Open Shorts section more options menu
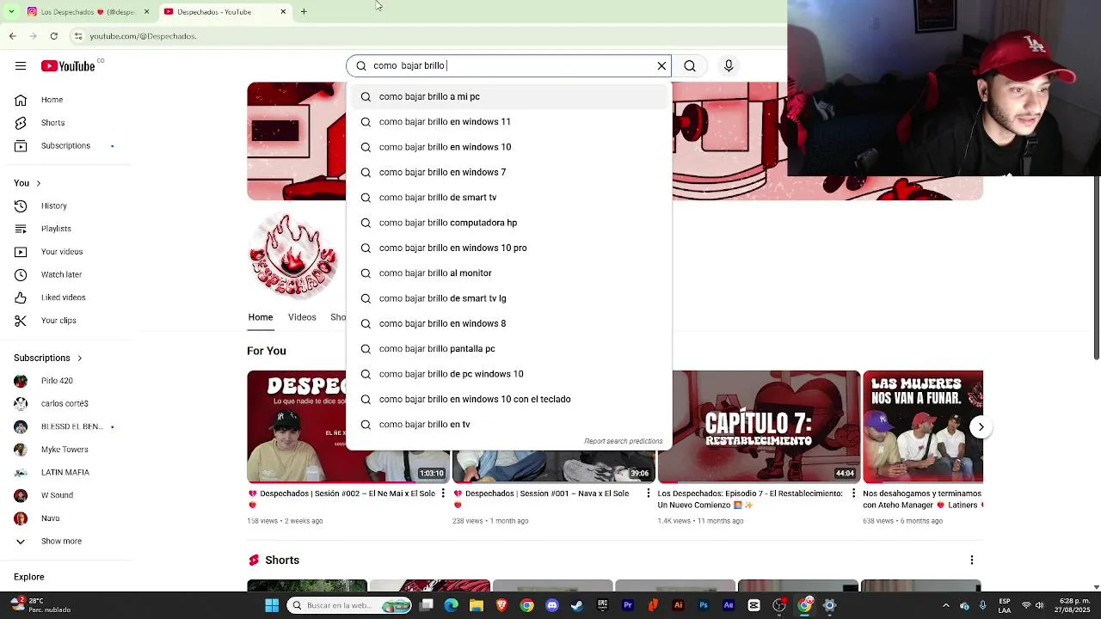 pyautogui.click(x=972, y=561)
